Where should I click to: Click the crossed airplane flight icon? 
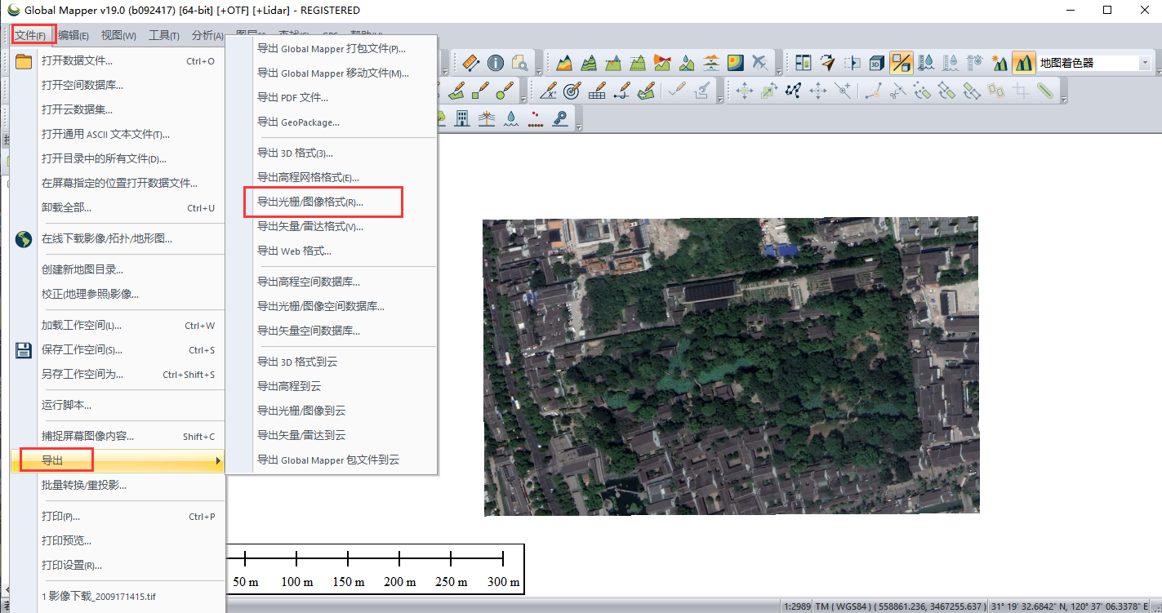[x=760, y=63]
